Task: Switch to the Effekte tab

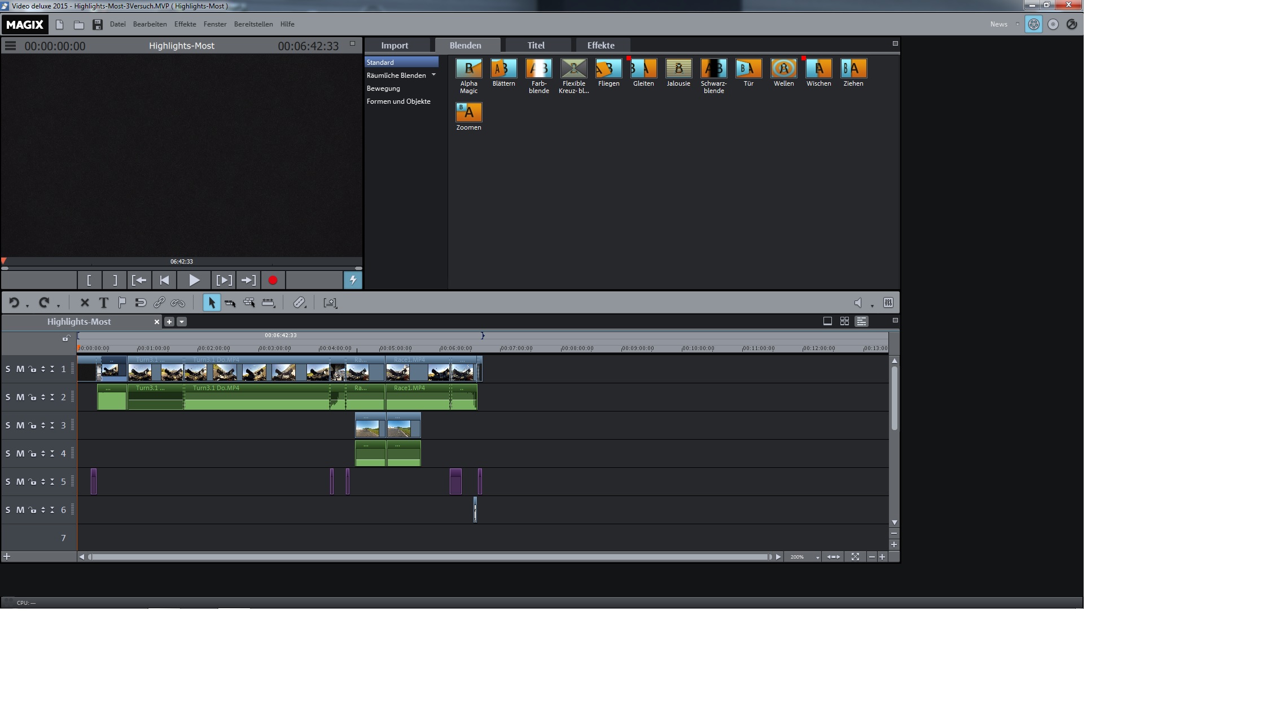Action: (x=601, y=45)
